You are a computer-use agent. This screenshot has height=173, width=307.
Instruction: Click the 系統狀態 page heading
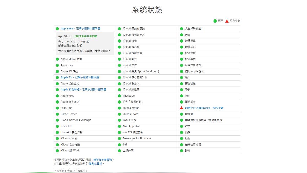[x=147, y=10]
